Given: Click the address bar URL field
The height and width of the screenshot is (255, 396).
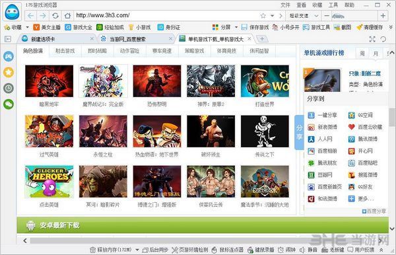Looking at the screenshot, I should [167, 16].
